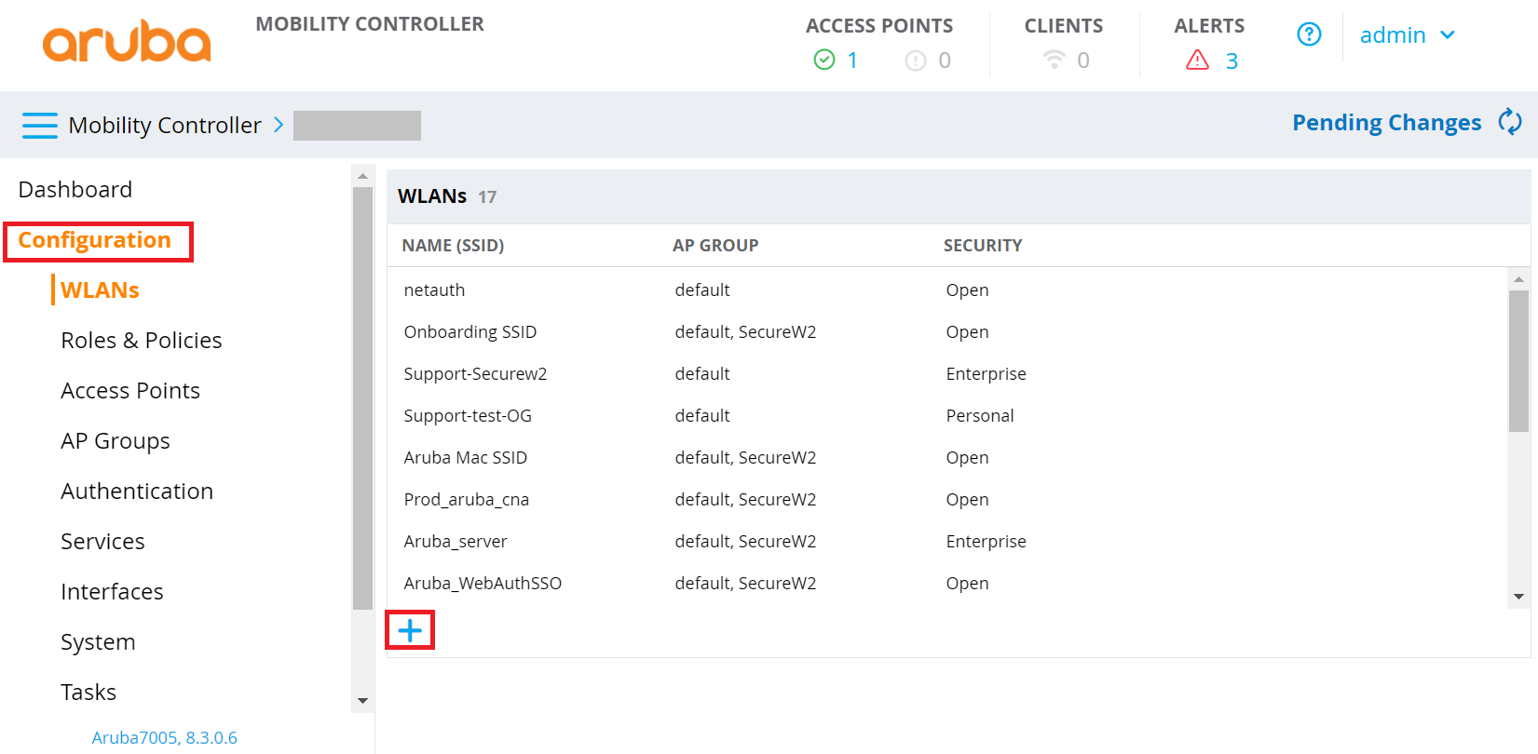Click the red alerts warning triangle

[1197, 61]
